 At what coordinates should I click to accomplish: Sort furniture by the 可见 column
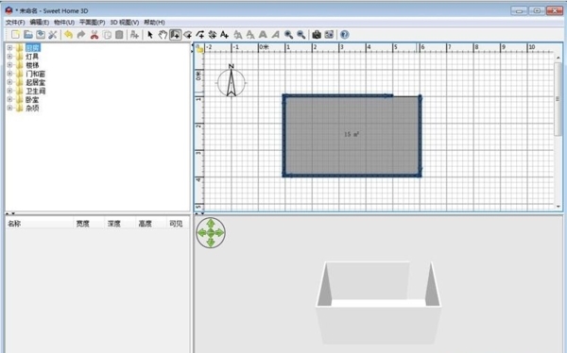[x=178, y=224]
